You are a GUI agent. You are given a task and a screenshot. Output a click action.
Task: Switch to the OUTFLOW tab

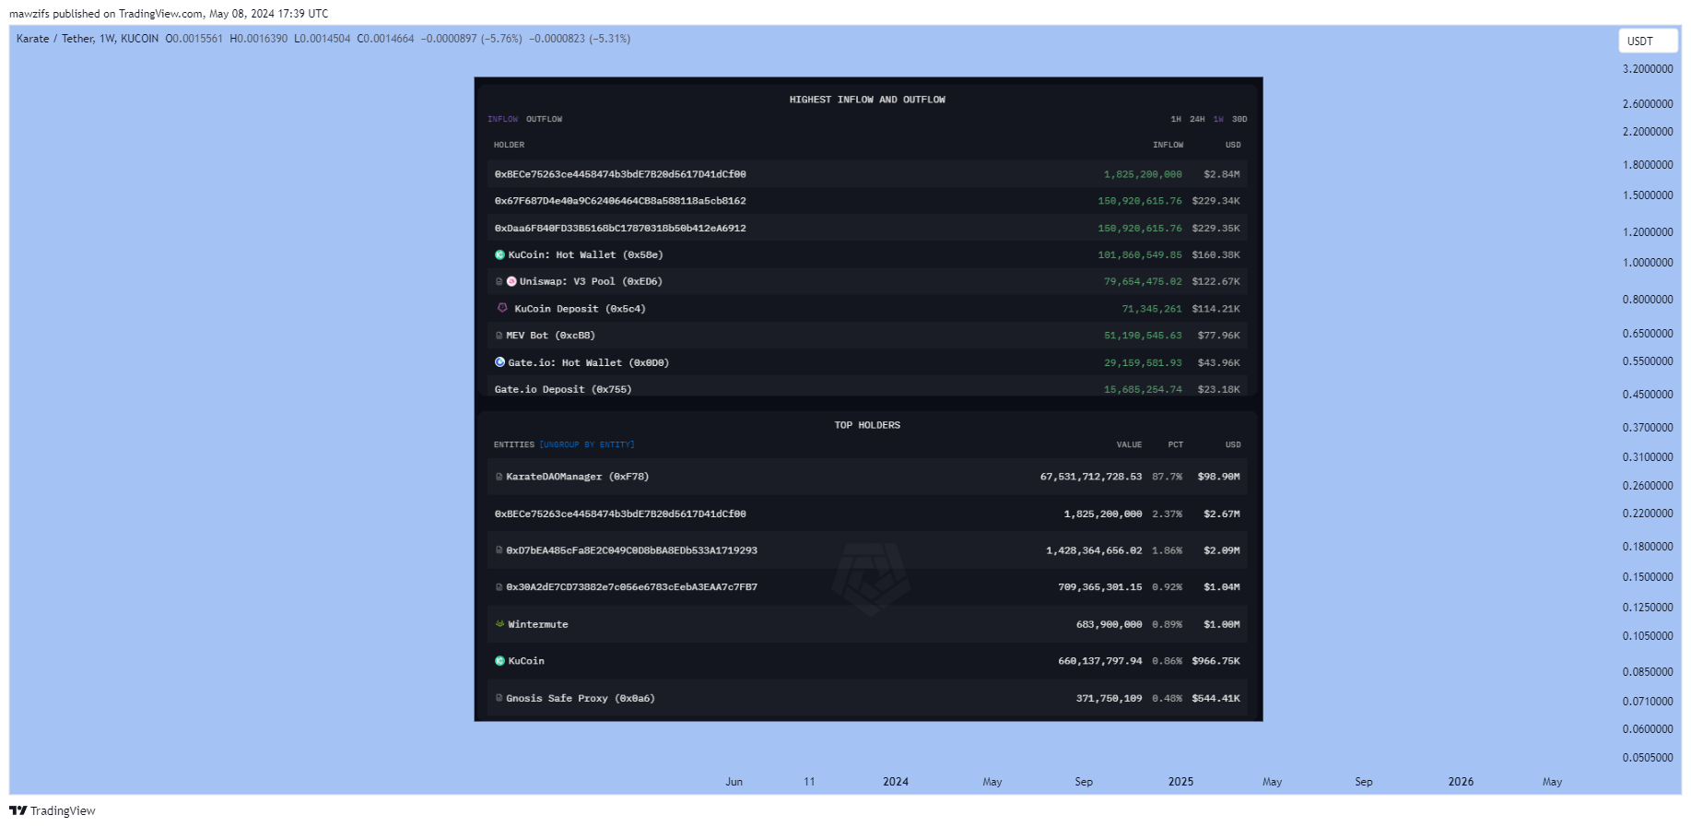(x=544, y=119)
